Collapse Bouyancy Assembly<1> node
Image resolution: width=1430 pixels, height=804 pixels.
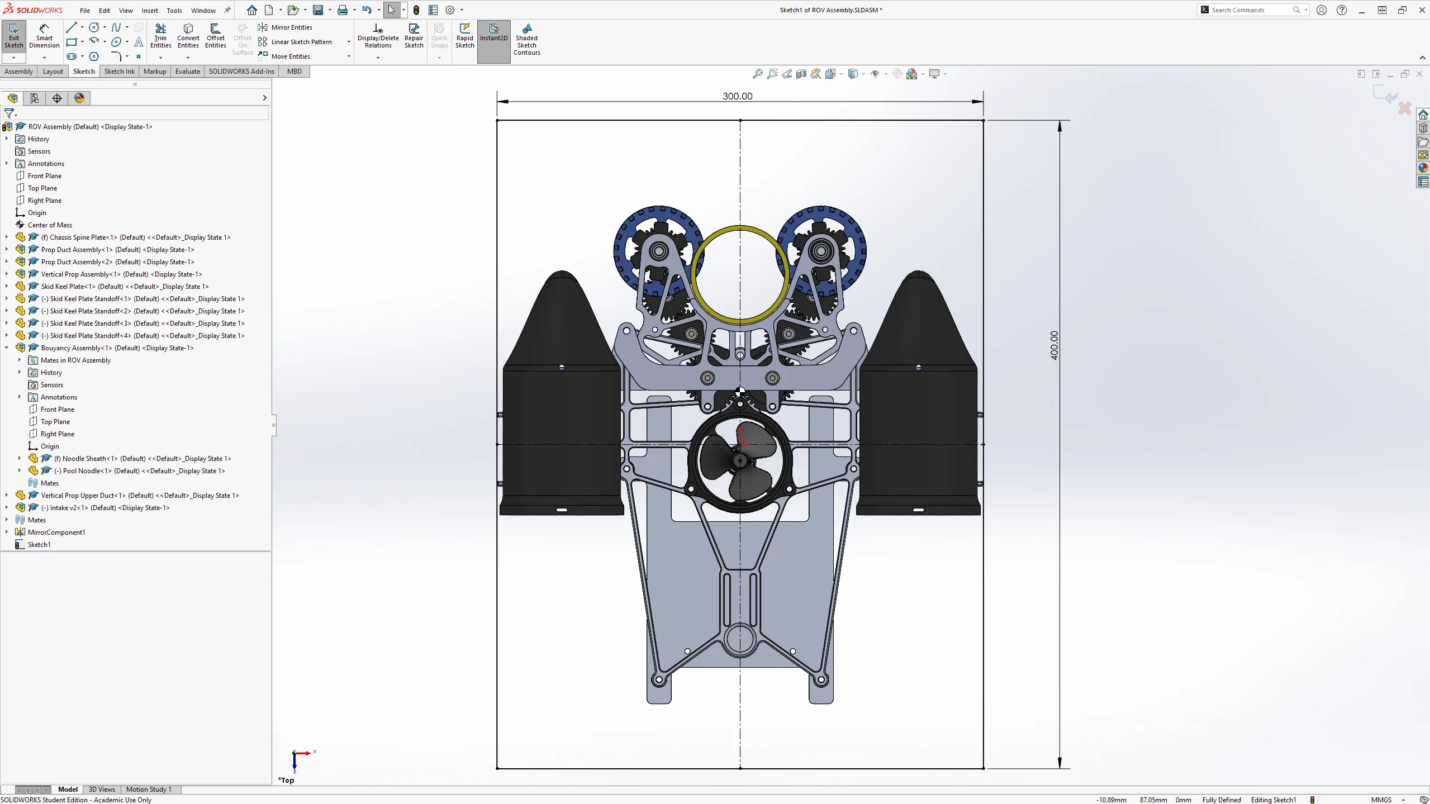[x=7, y=348]
